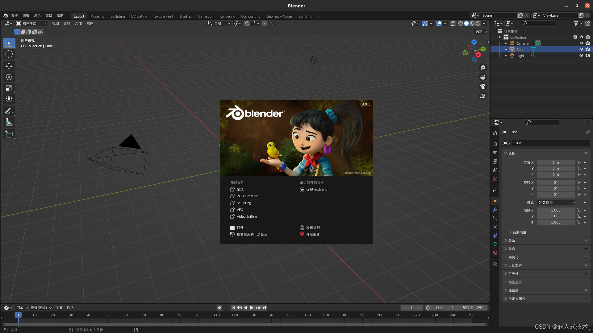Activate the Annotate pencil tool
The image size is (593, 333).
pos(9,111)
